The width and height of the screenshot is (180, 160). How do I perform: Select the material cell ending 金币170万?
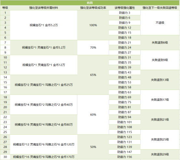click(44, 157)
